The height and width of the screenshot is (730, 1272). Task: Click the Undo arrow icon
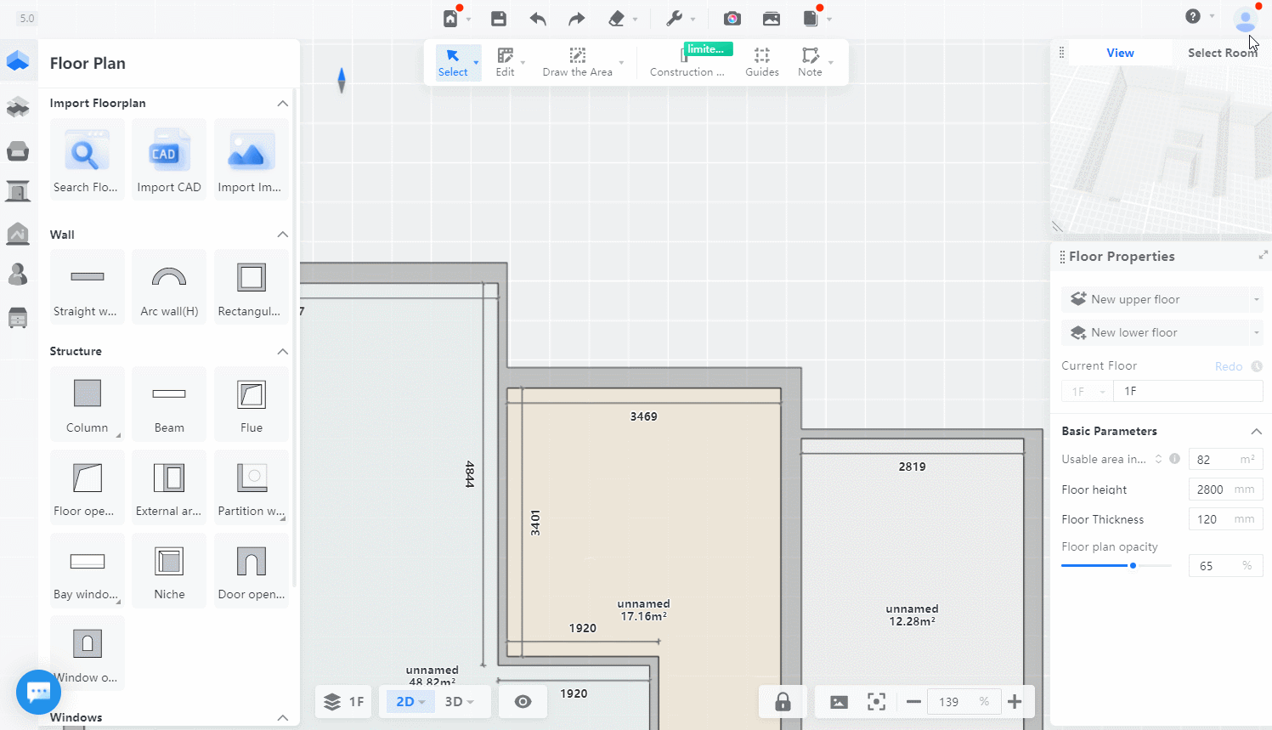pos(538,19)
